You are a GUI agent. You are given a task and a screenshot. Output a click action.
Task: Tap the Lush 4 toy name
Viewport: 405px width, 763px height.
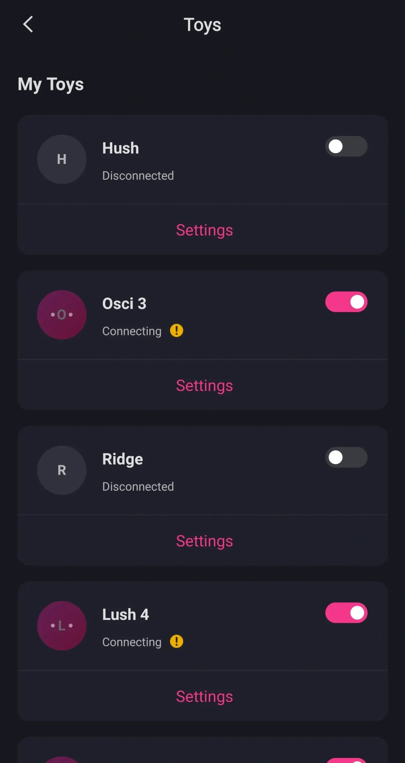click(125, 615)
